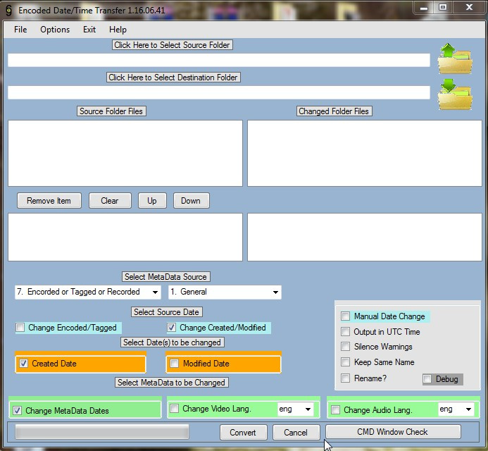Click the lower left source details box

(125, 237)
